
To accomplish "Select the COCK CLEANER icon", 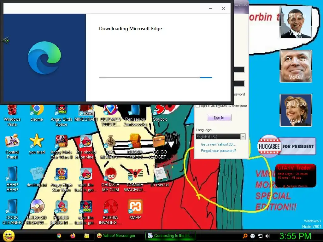I will click(x=12, y=212).
